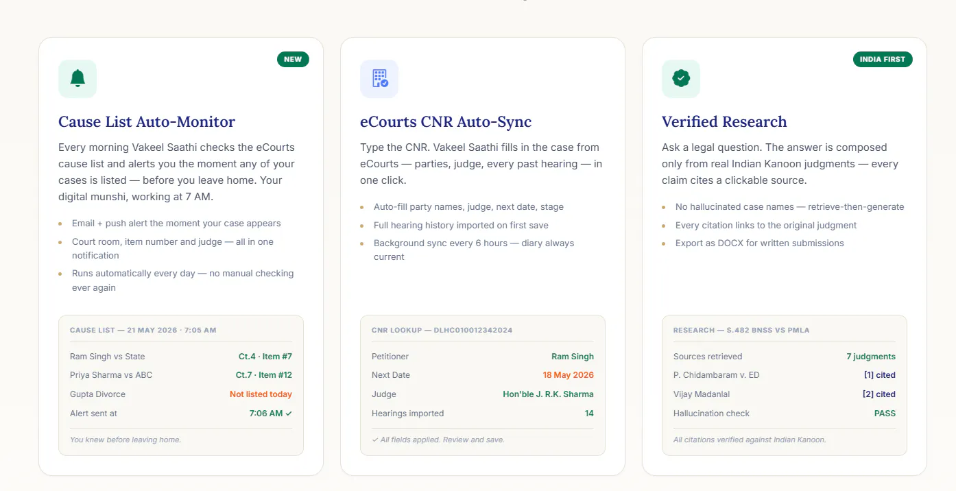Click 'Every citation links to the original judgment'

766,225
